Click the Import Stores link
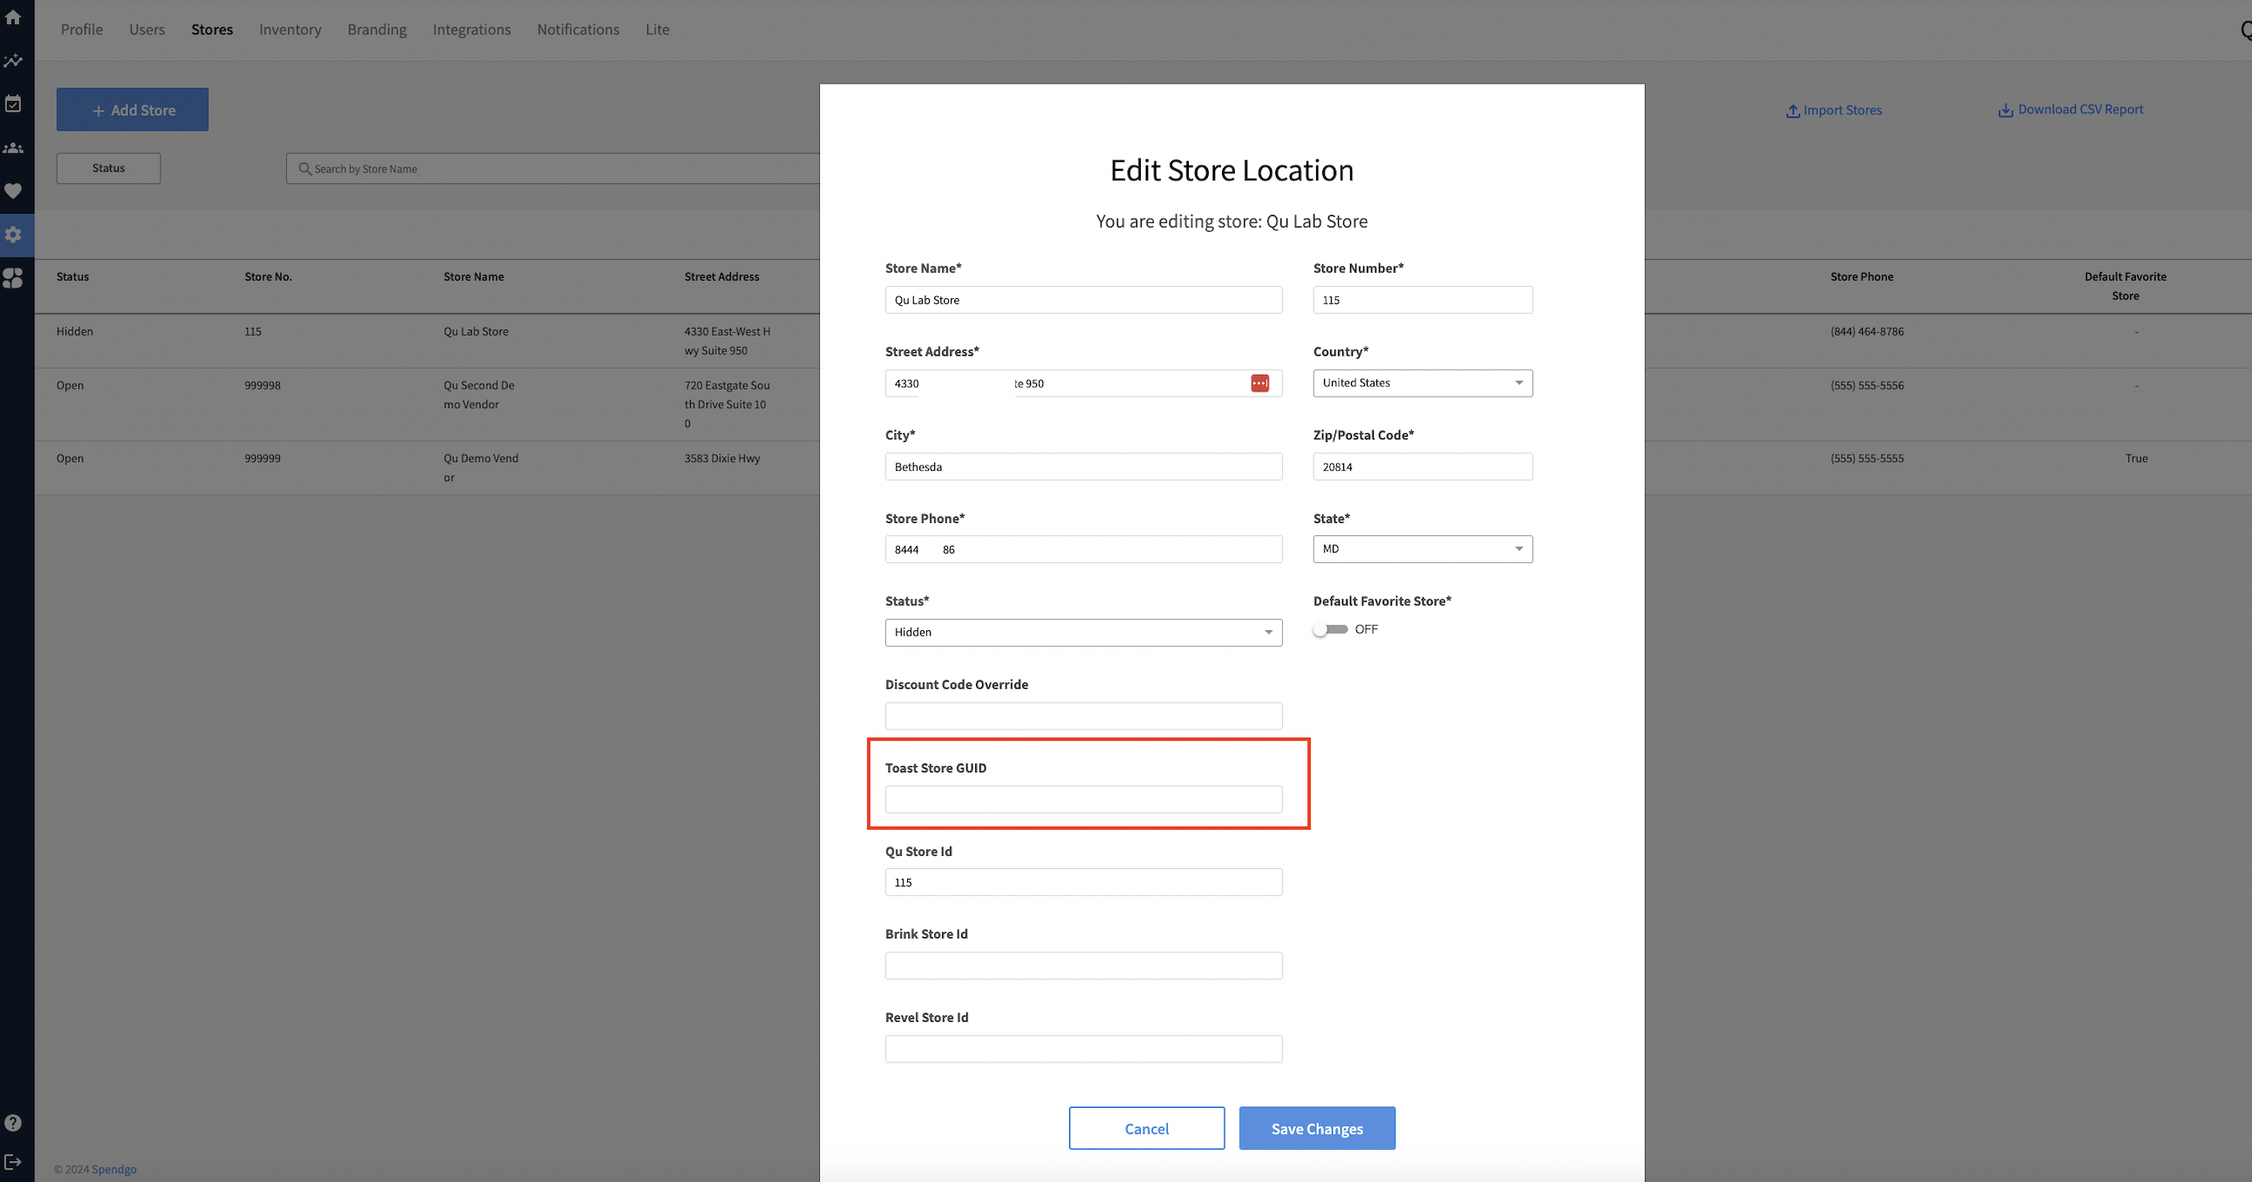This screenshot has height=1182, width=2252. pyautogui.click(x=1833, y=110)
